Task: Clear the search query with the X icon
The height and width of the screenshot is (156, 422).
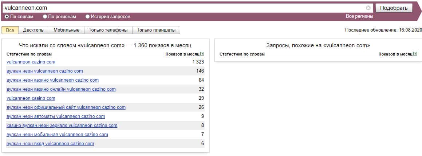Action: click(368, 8)
